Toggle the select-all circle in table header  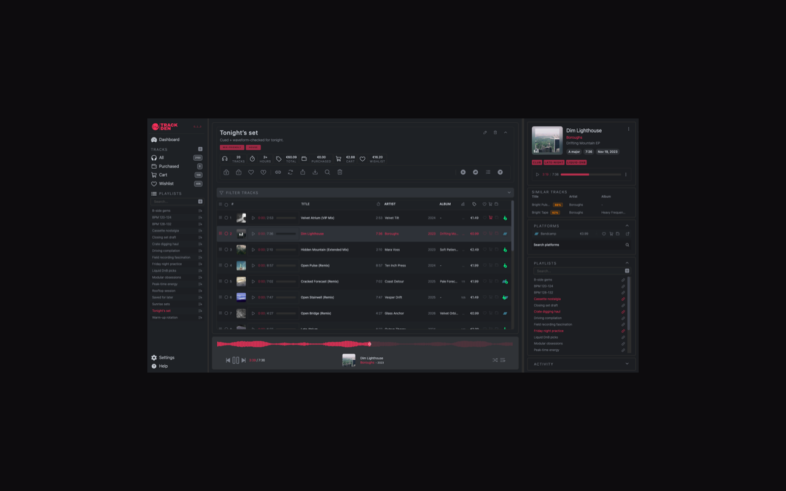pos(226,204)
